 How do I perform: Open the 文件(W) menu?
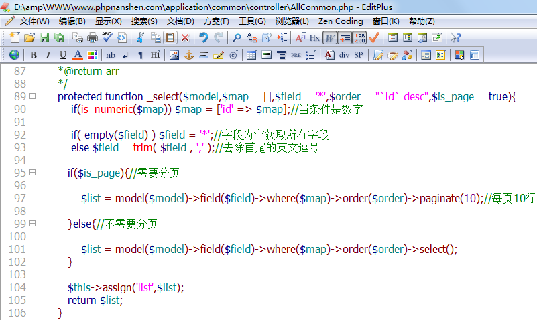[34, 21]
